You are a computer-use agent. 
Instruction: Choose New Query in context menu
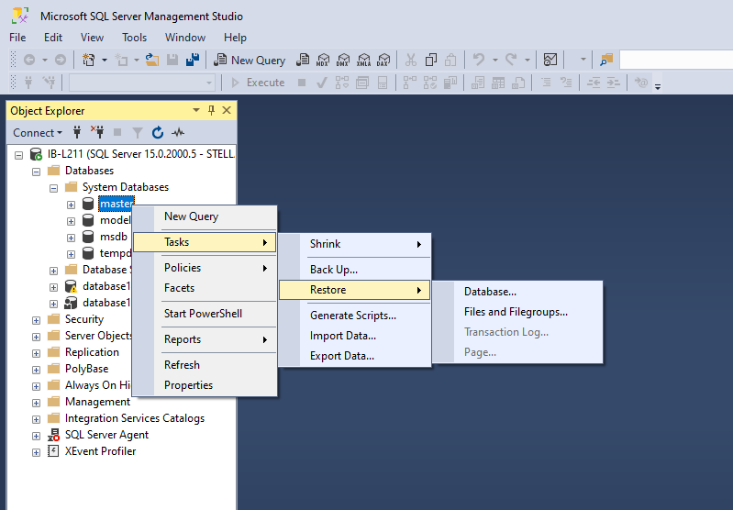point(205,216)
